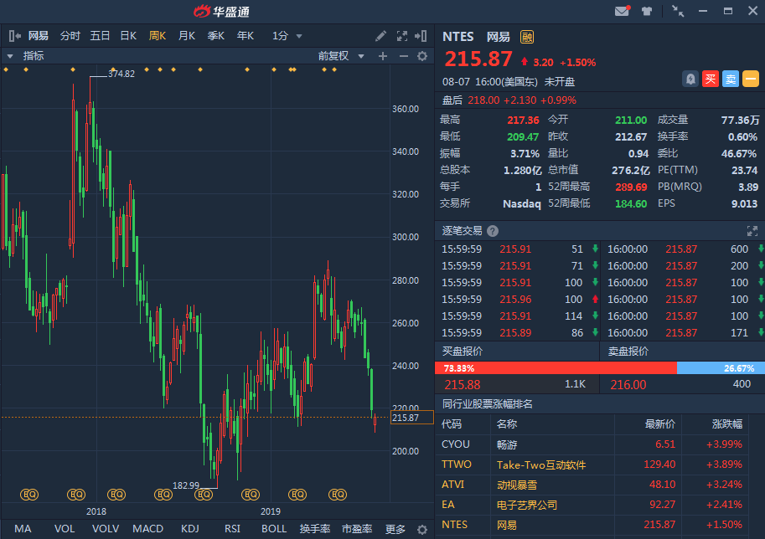The width and height of the screenshot is (765, 539).
Task: Click the compact window arrows icon
Action: click(x=678, y=11)
